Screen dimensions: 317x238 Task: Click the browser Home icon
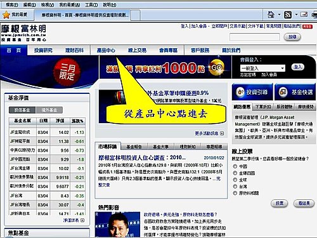(271, 15)
